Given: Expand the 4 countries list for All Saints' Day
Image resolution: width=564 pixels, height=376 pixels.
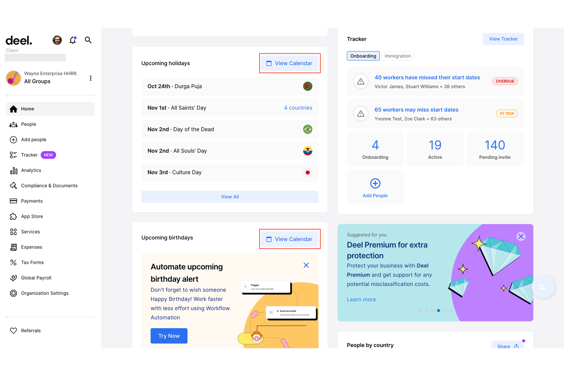Looking at the screenshot, I should 298,108.
